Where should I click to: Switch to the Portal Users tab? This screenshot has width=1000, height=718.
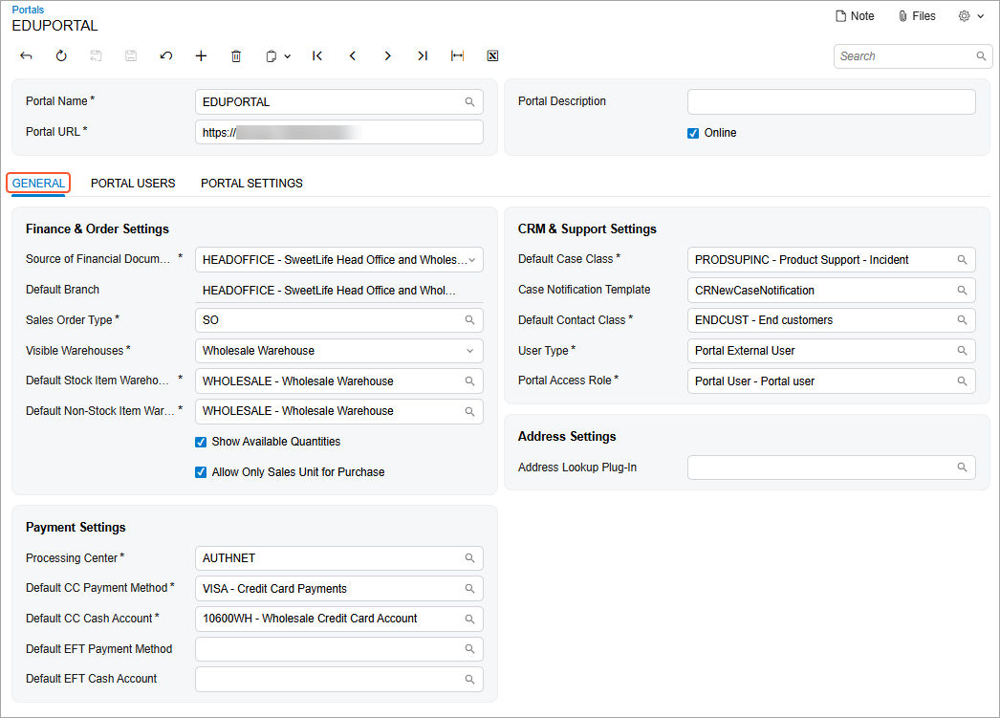point(133,184)
